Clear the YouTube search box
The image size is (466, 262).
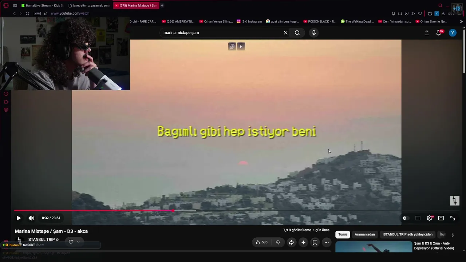tap(285, 33)
